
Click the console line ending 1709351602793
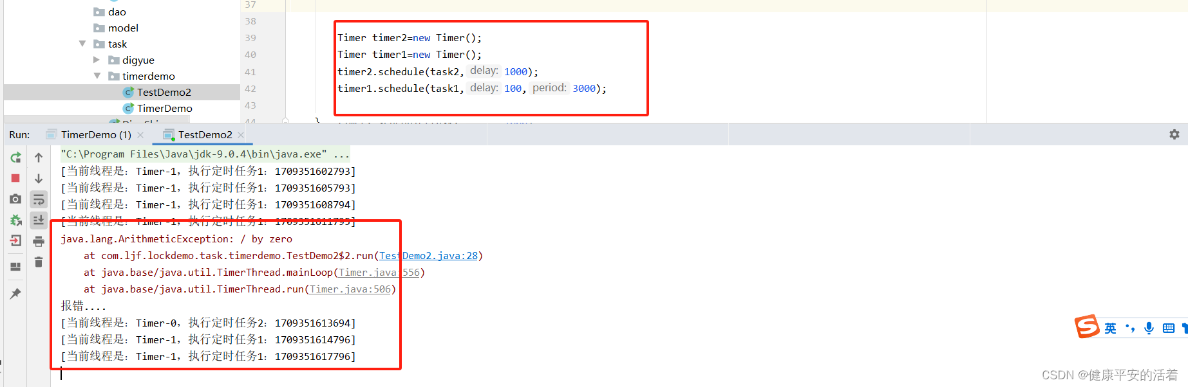pyautogui.click(x=208, y=172)
